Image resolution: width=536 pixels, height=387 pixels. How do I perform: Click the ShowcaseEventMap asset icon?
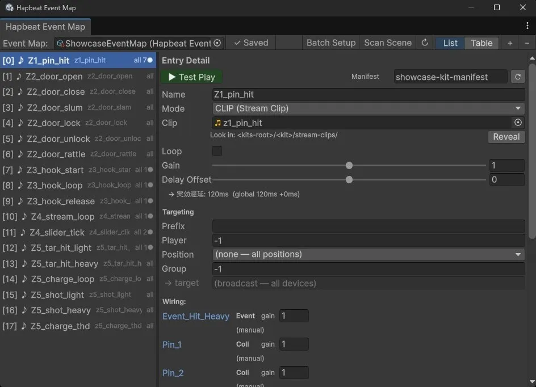[x=61, y=43]
